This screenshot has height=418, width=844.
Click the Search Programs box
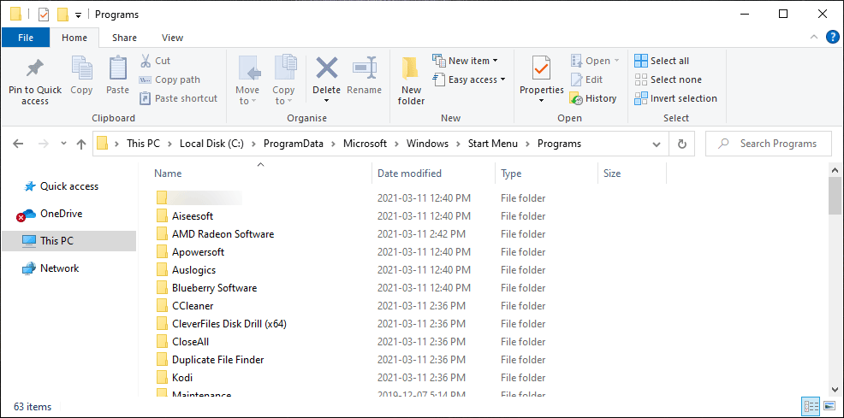click(x=769, y=144)
